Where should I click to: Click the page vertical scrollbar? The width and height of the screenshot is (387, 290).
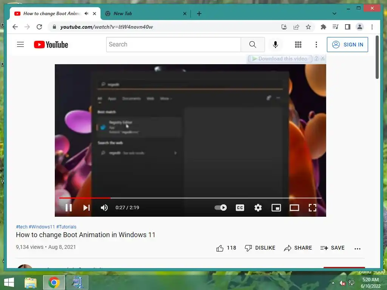(377, 57)
